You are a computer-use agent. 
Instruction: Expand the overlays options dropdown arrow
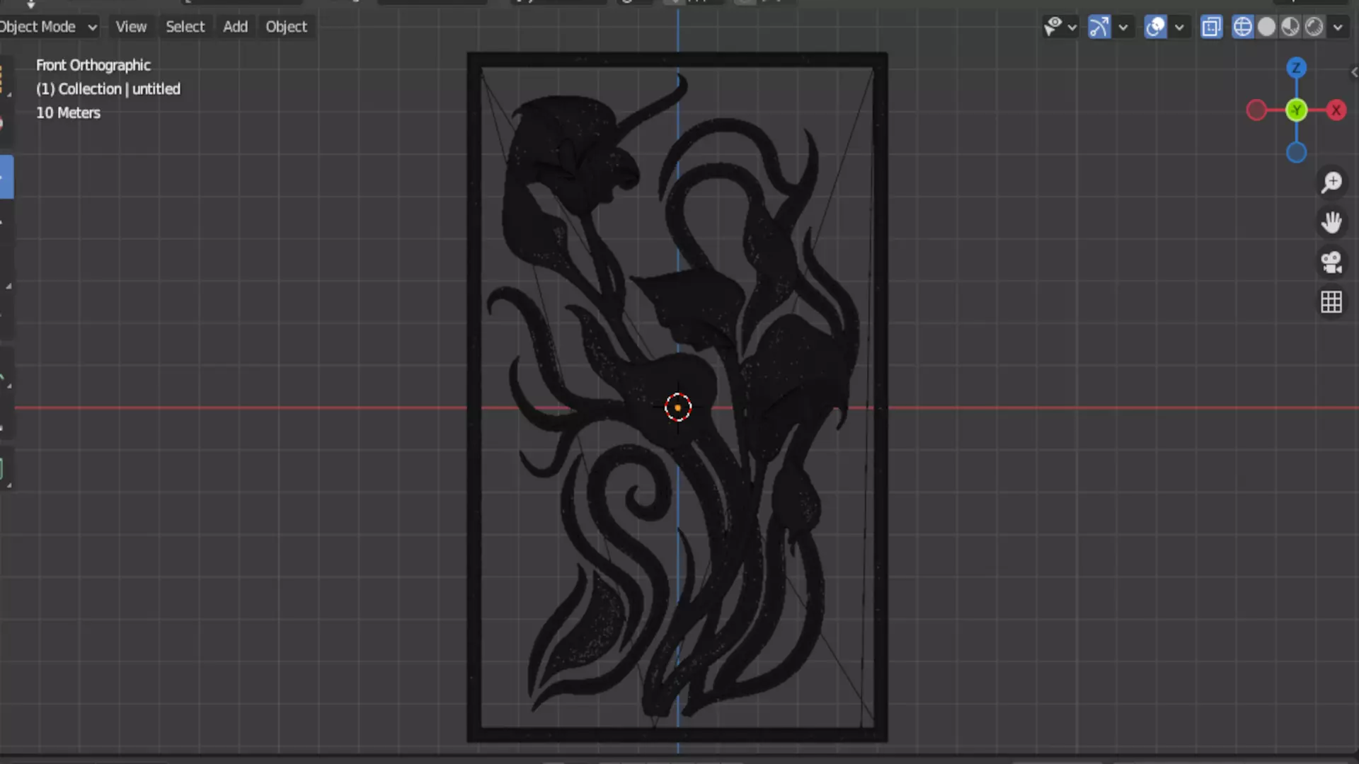[x=1179, y=28]
